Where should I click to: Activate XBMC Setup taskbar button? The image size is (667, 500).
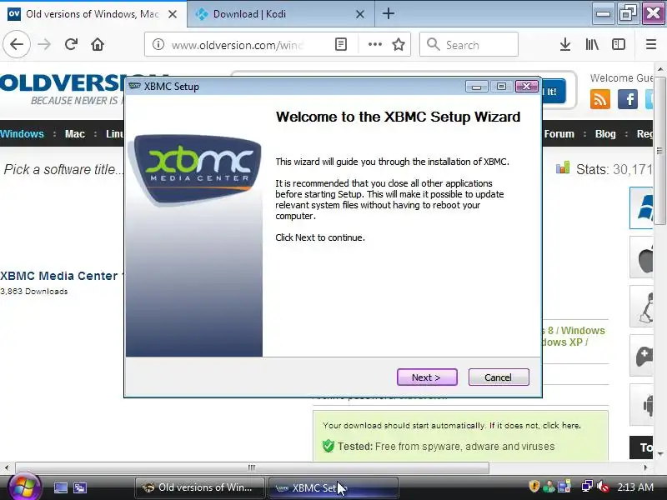pos(333,487)
